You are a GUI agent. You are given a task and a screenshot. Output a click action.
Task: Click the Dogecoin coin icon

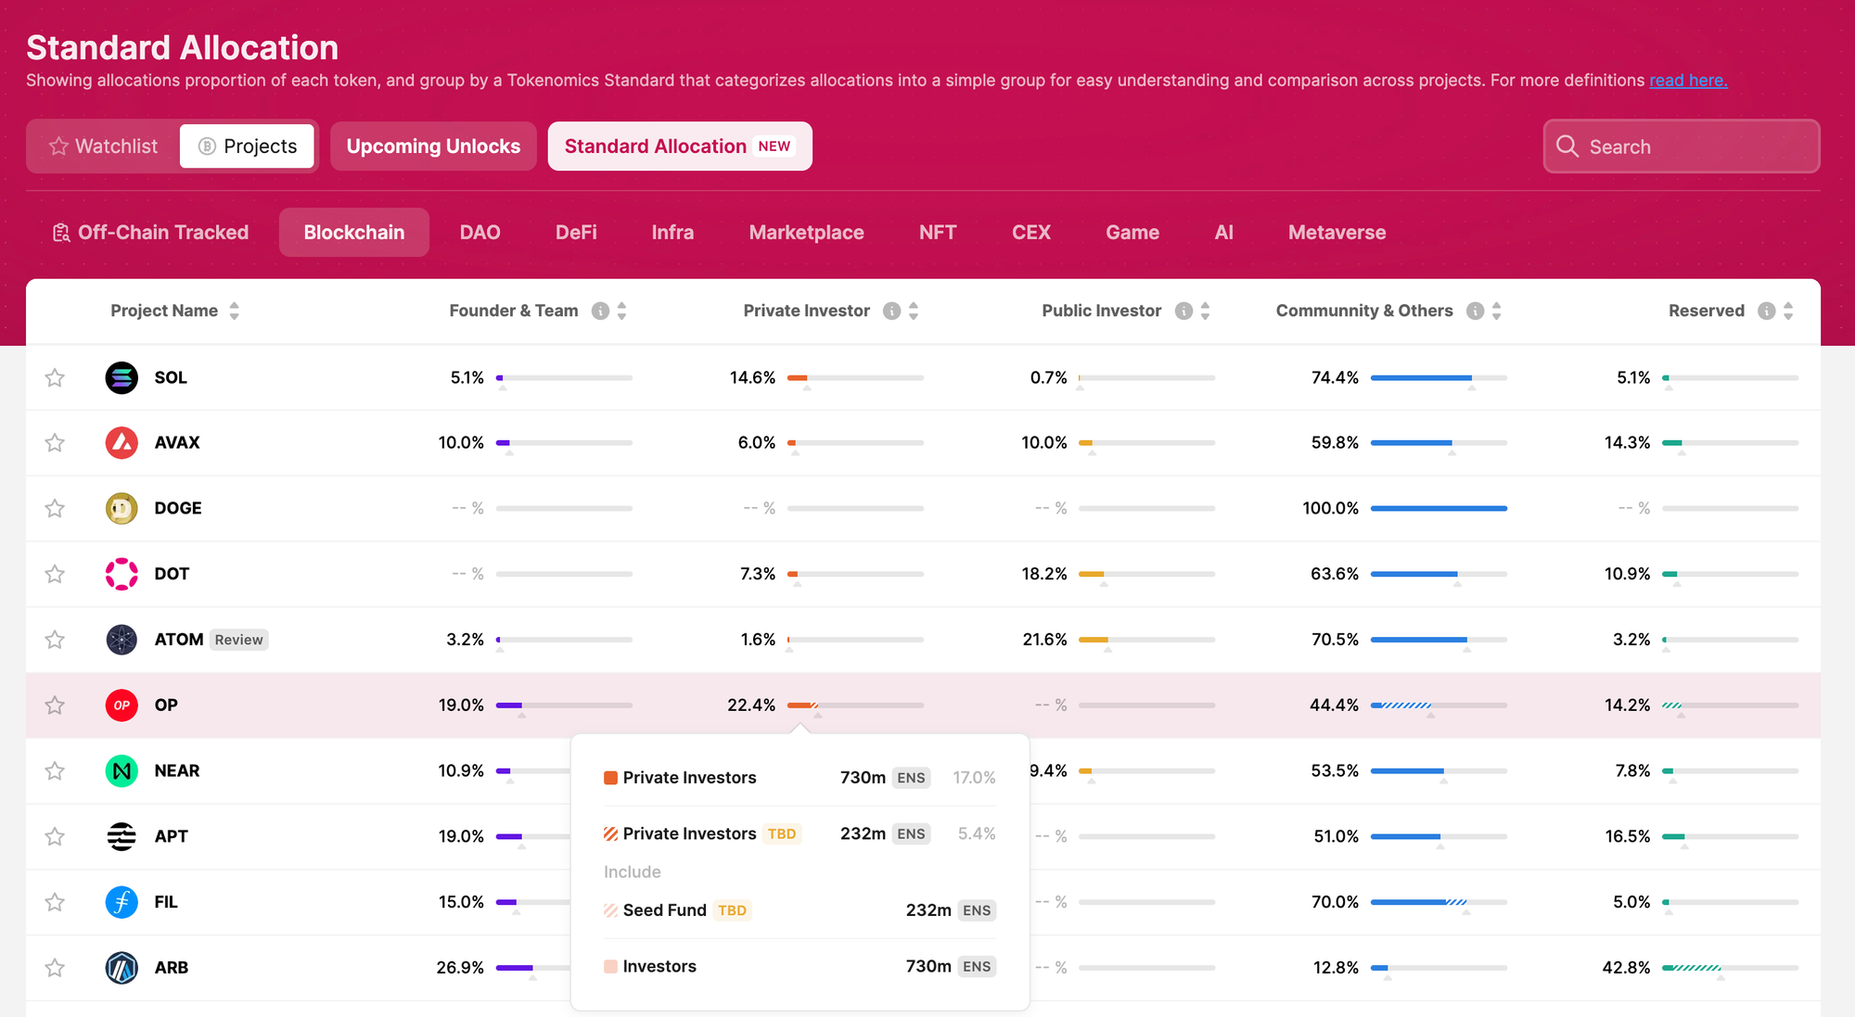coord(122,508)
